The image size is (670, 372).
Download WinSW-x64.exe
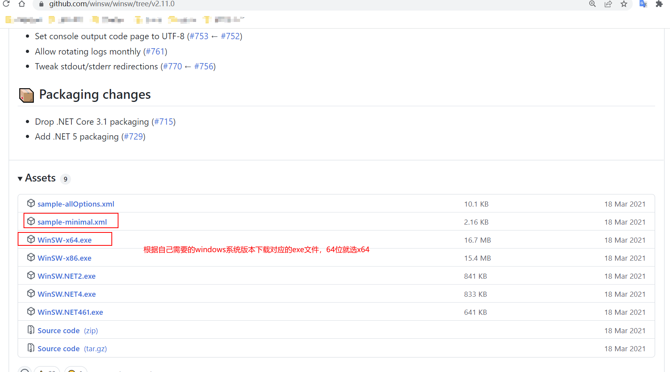click(64, 240)
